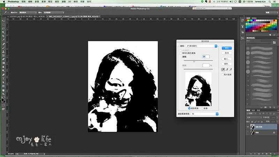The image size is (279, 157).
Task: Select the Pen tool
Action: (3, 75)
